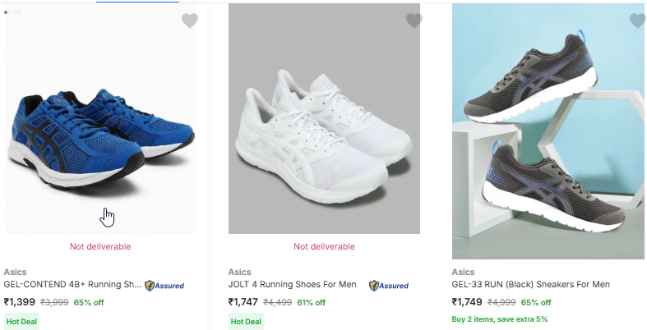The height and width of the screenshot is (330, 647).
Task: Click Asics brand label above JOLT 4
Action: tap(239, 272)
